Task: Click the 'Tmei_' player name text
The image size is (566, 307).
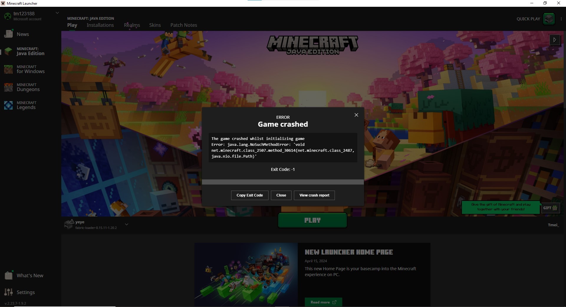Action: tap(553, 225)
